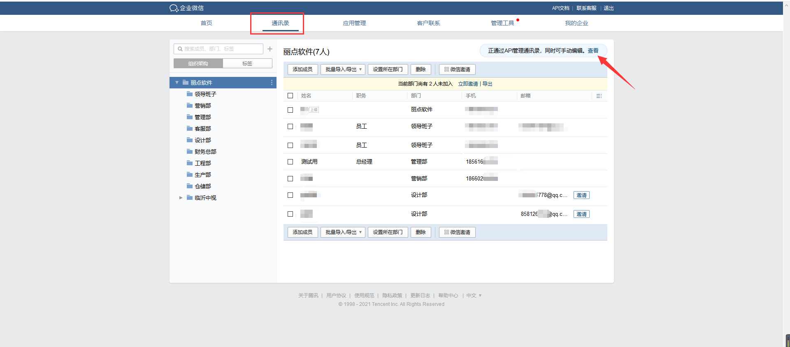Click the bottom 删除 button
This screenshot has height=347, width=790.
421,232
